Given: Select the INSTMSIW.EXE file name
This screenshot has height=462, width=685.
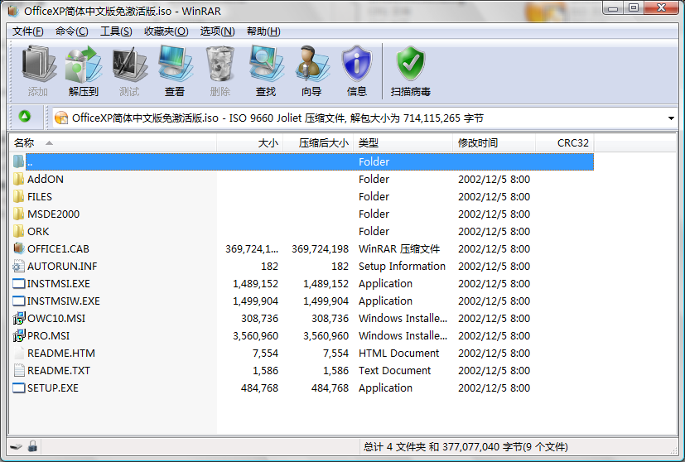Looking at the screenshot, I should tap(64, 301).
